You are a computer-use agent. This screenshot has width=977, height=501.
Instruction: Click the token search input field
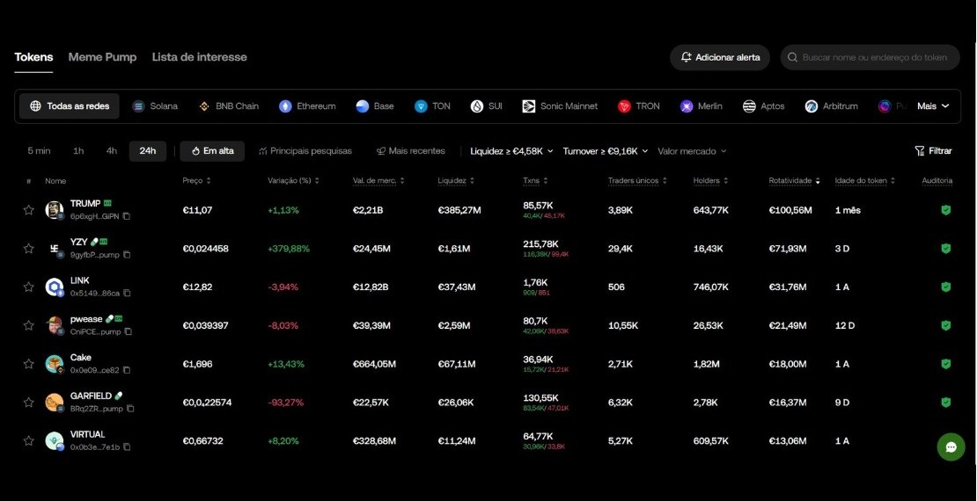[874, 57]
